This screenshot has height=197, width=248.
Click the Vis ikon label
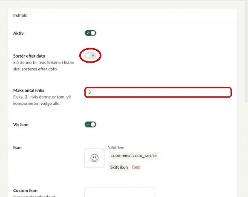21,125
